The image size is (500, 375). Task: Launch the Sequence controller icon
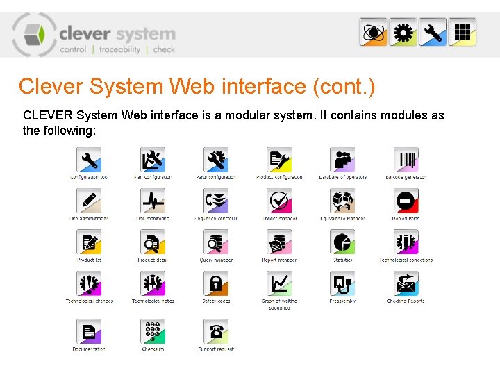216,201
